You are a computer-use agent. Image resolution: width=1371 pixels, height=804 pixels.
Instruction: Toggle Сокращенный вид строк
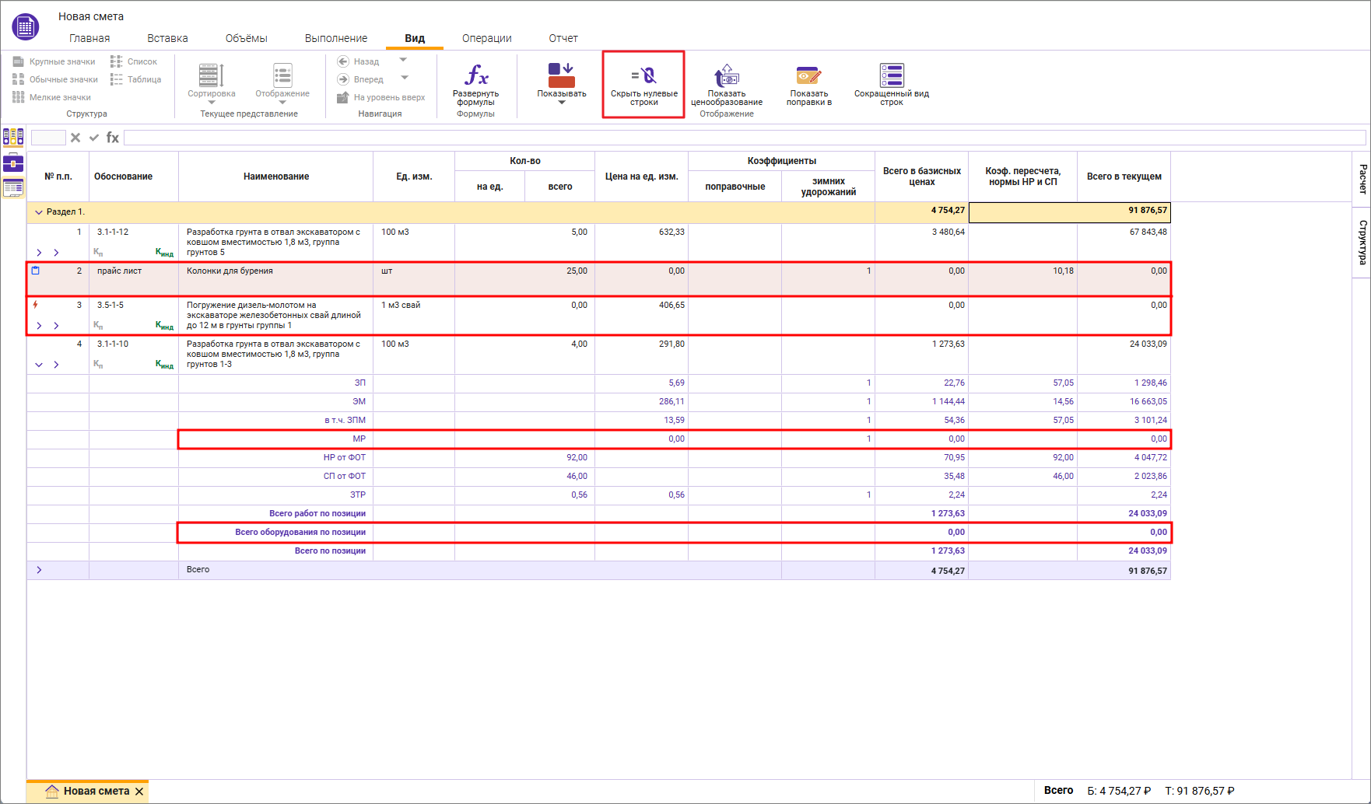(x=892, y=85)
